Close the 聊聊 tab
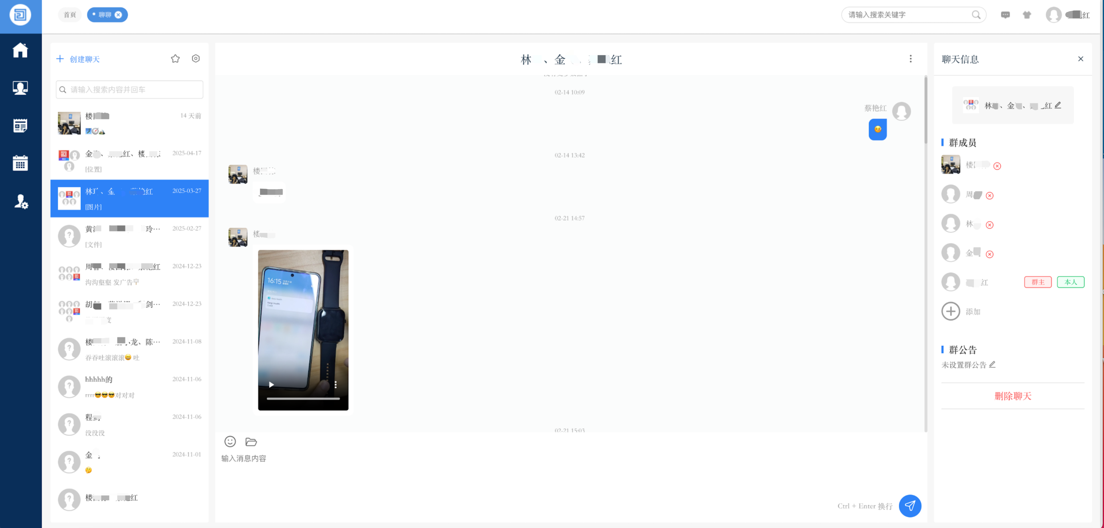Viewport: 1104px width, 528px height. pos(118,14)
